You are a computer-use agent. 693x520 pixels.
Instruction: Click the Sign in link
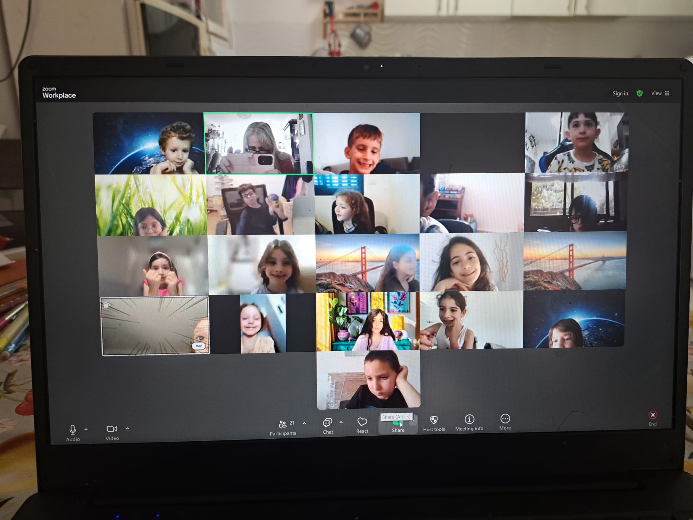(620, 93)
